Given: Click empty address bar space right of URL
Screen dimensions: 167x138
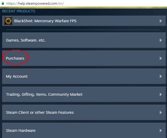Looking at the screenshot, I should [116, 4].
